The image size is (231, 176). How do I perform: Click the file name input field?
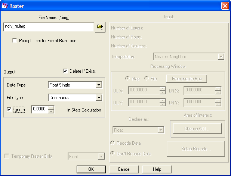[x=48, y=27]
